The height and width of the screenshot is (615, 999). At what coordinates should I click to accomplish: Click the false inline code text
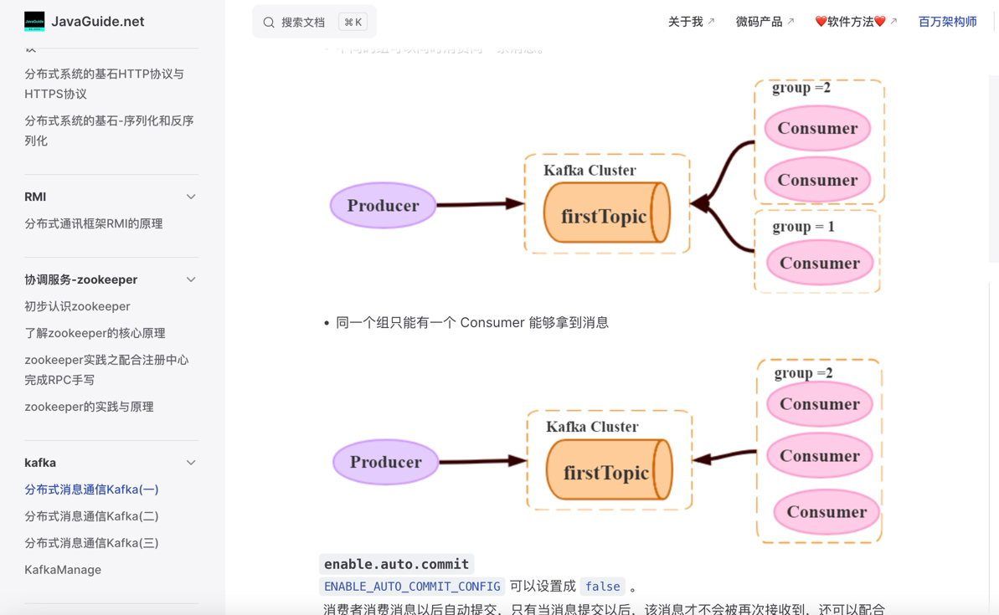(603, 587)
